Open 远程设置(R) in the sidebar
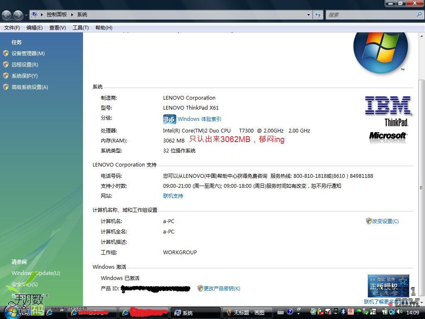The image size is (425, 319). [24, 64]
